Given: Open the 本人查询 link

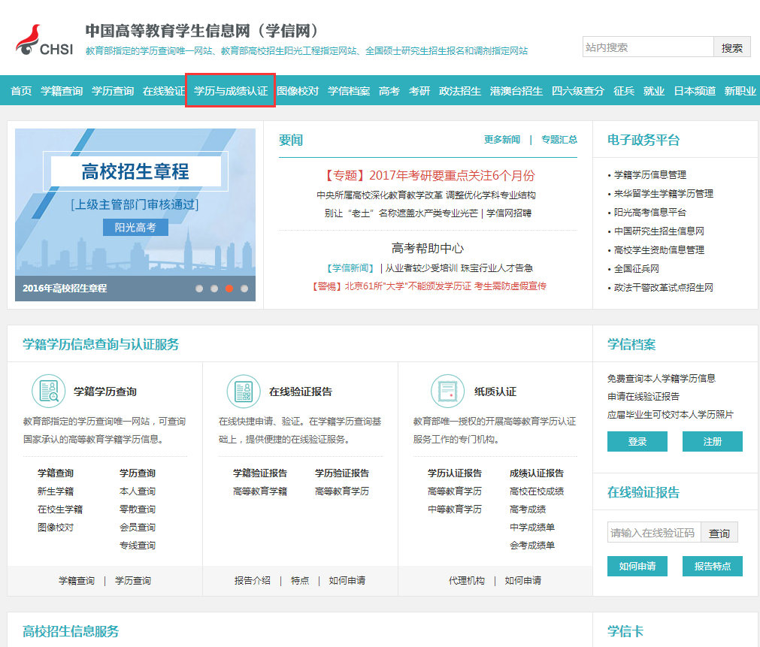Looking at the screenshot, I should 138,491.
